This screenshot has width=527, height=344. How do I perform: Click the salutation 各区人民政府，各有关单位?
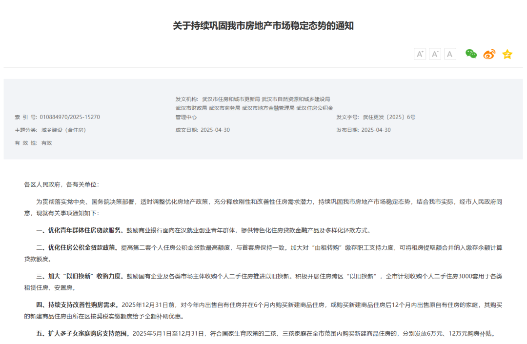click(61, 184)
